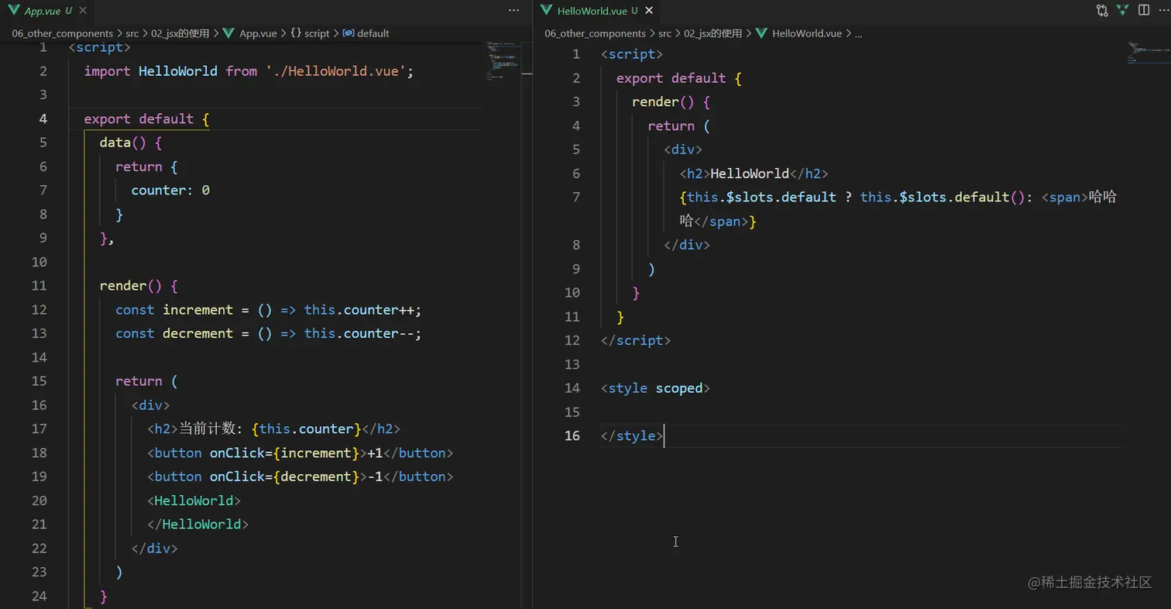
Task: Select line 11 via line number in App.vue
Action: point(39,286)
